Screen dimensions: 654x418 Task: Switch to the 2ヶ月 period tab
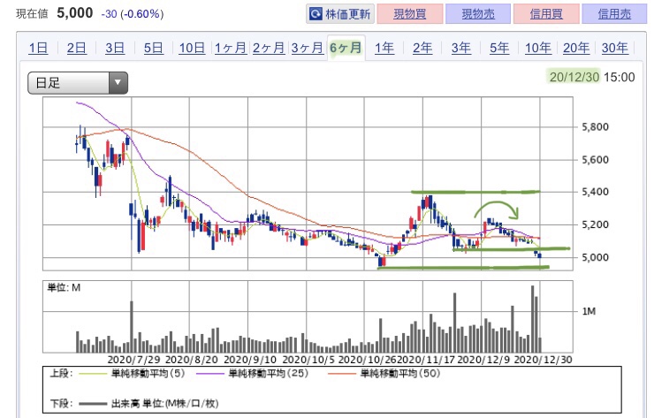pyautogui.click(x=269, y=48)
